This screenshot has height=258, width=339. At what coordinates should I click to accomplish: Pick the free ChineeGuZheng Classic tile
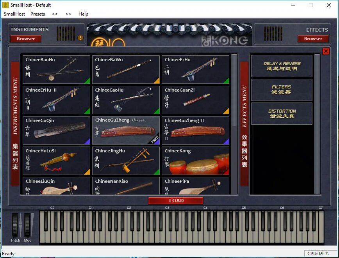(x=126, y=130)
